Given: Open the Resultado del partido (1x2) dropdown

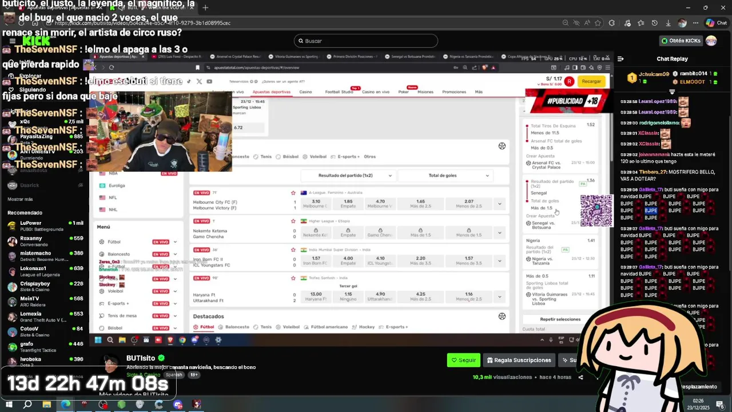Looking at the screenshot, I should click(x=348, y=176).
